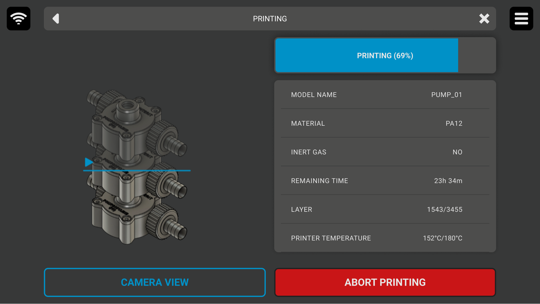Image resolution: width=540 pixels, height=304 pixels.
Task: Click the blue layer line on model
Action: [137, 170]
